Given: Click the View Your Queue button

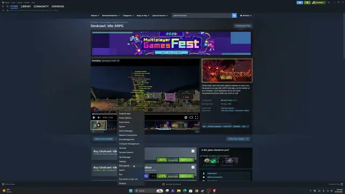Looking at the screenshot, I should [x=238, y=139].
